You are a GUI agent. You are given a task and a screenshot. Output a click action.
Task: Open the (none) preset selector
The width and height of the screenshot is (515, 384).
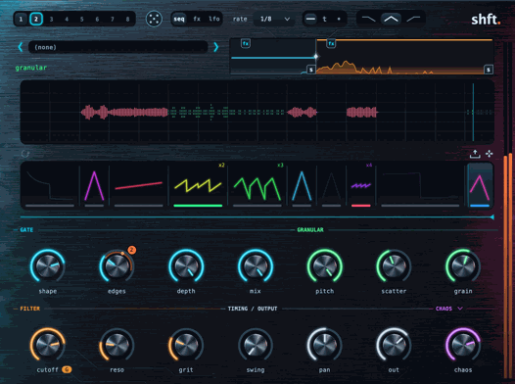tap(117, 47)
